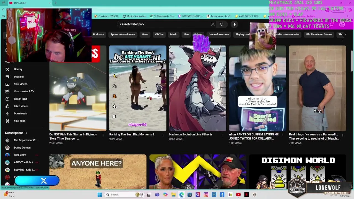The width and height of the screenshot is (354, 199).
Task: Filter results by News chip
Action: click(x=145, y=35)
